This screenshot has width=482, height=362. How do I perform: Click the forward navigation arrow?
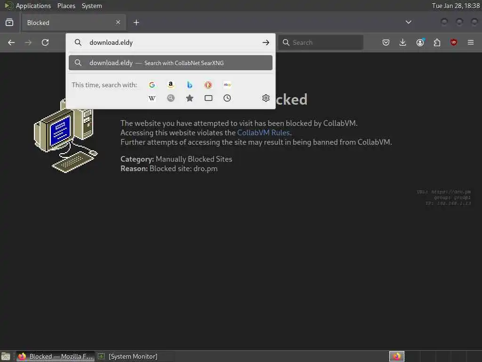tap(28, 42)
